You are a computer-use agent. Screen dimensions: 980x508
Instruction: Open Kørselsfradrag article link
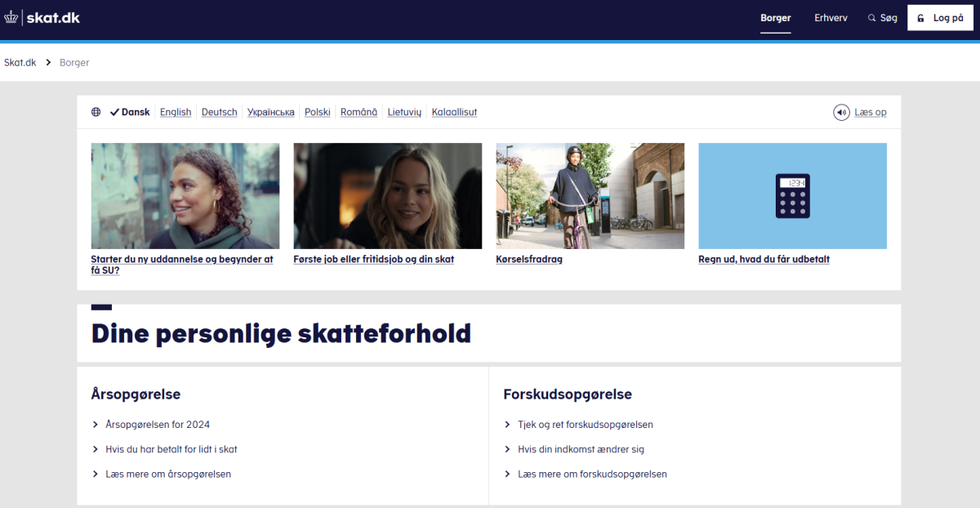pyautogui.click(x=529, y=260)
